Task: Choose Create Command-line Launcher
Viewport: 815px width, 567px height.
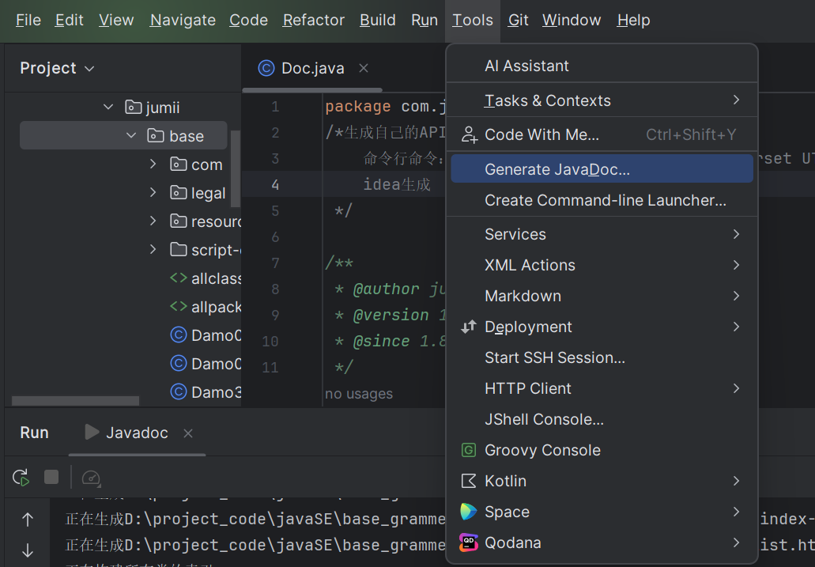Action: click(605, 200)
